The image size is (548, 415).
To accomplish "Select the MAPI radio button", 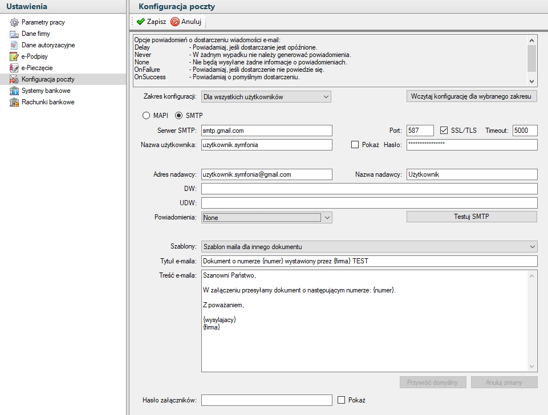I will tap(146, 116).
